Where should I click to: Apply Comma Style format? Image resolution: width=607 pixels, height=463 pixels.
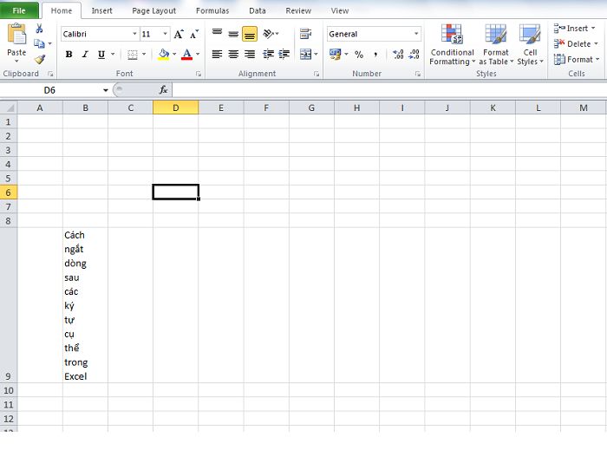(375, 55)
